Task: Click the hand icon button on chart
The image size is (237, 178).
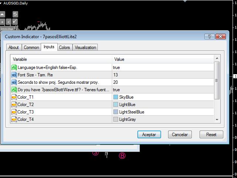Action: 15,14
